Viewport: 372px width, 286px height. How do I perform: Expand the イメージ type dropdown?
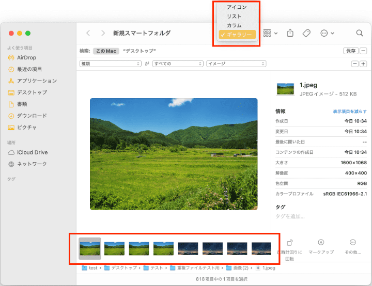coord(236,64)
